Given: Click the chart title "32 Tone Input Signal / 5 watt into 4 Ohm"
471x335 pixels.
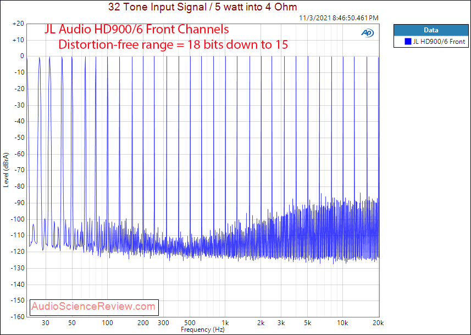Looking at the screenshot, I should pos(202,7).
